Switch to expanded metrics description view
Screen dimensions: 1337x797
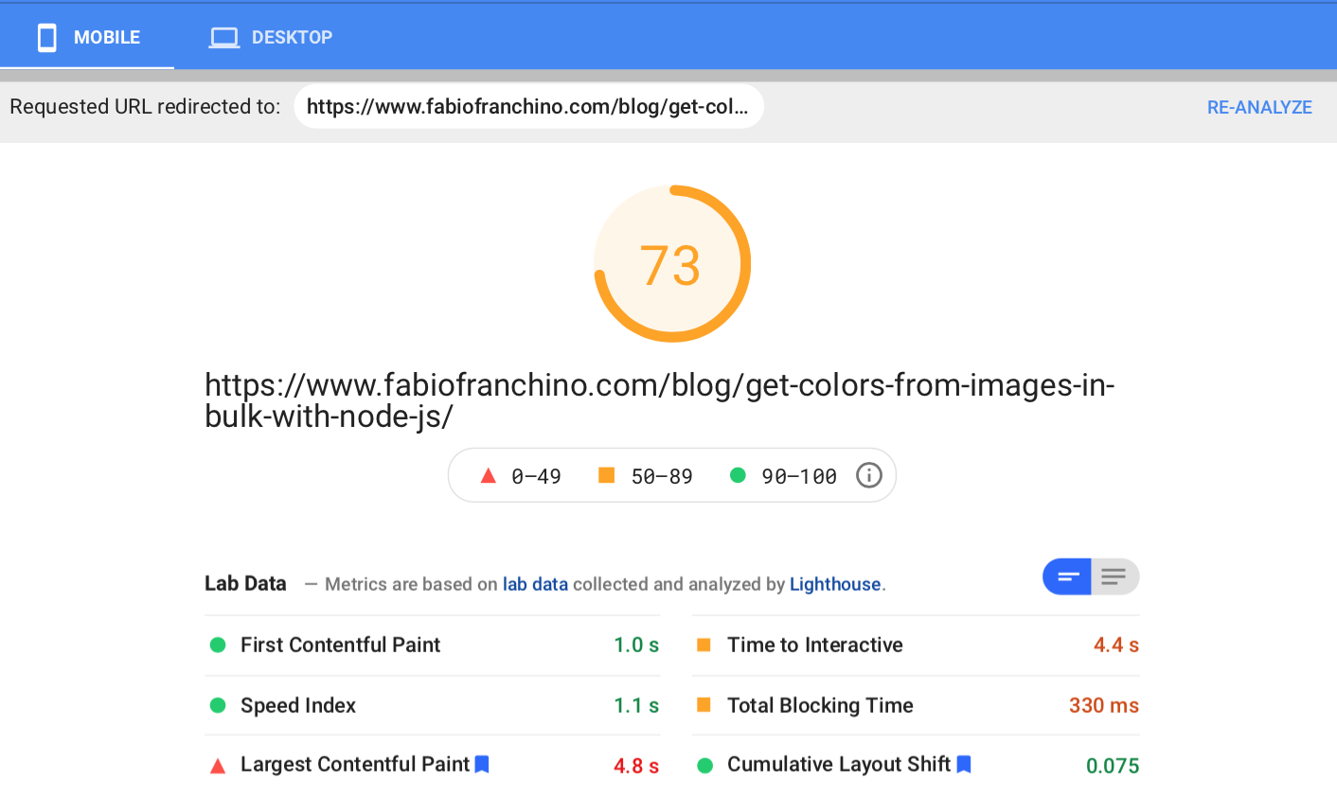1114,576
